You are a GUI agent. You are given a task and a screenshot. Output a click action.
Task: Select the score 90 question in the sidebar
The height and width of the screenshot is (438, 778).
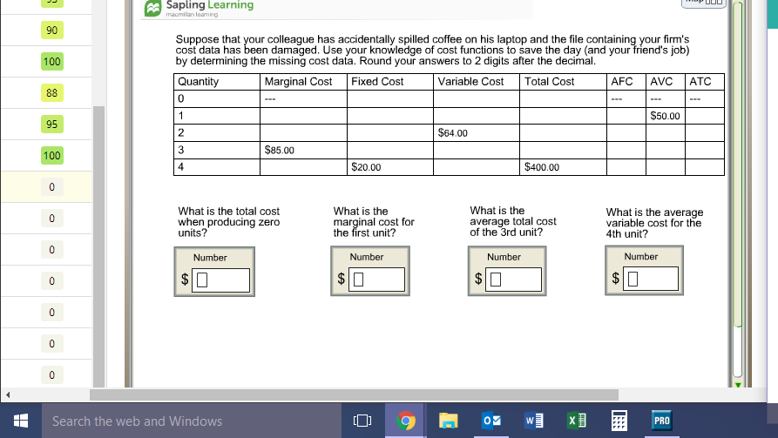(x=51, y=30)
